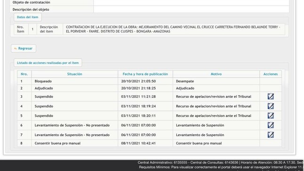
Task: Click the Acciones column header
Action: (271, 74)
